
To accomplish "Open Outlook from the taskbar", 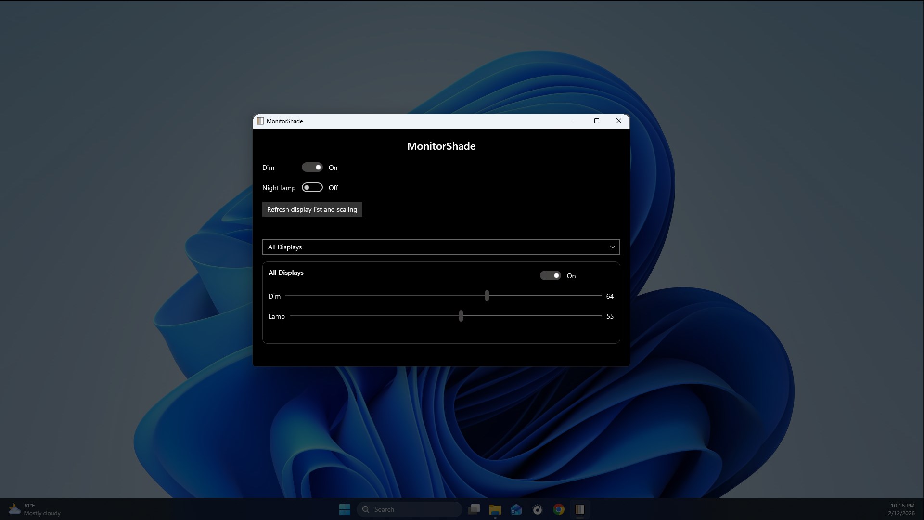I will [x=516, y=509].
